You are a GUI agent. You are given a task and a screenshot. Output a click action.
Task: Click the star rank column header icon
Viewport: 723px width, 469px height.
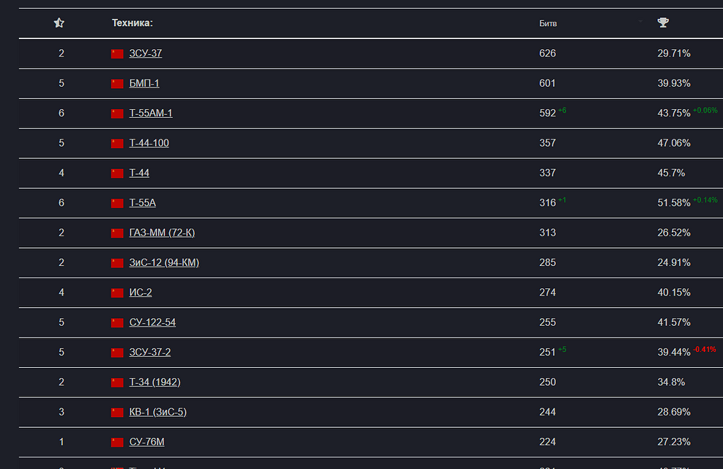click(x=59, y=23)
